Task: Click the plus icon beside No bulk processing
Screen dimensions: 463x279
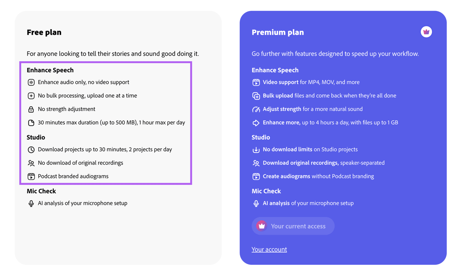Action: (31, 96)
